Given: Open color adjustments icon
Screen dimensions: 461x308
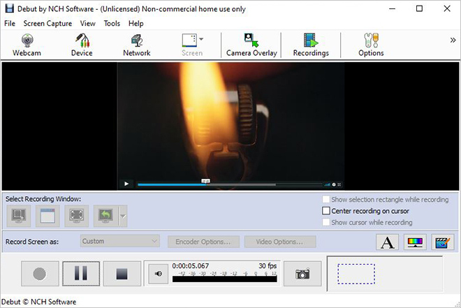Looking at the screenshot, I should [x=415, y=242].
